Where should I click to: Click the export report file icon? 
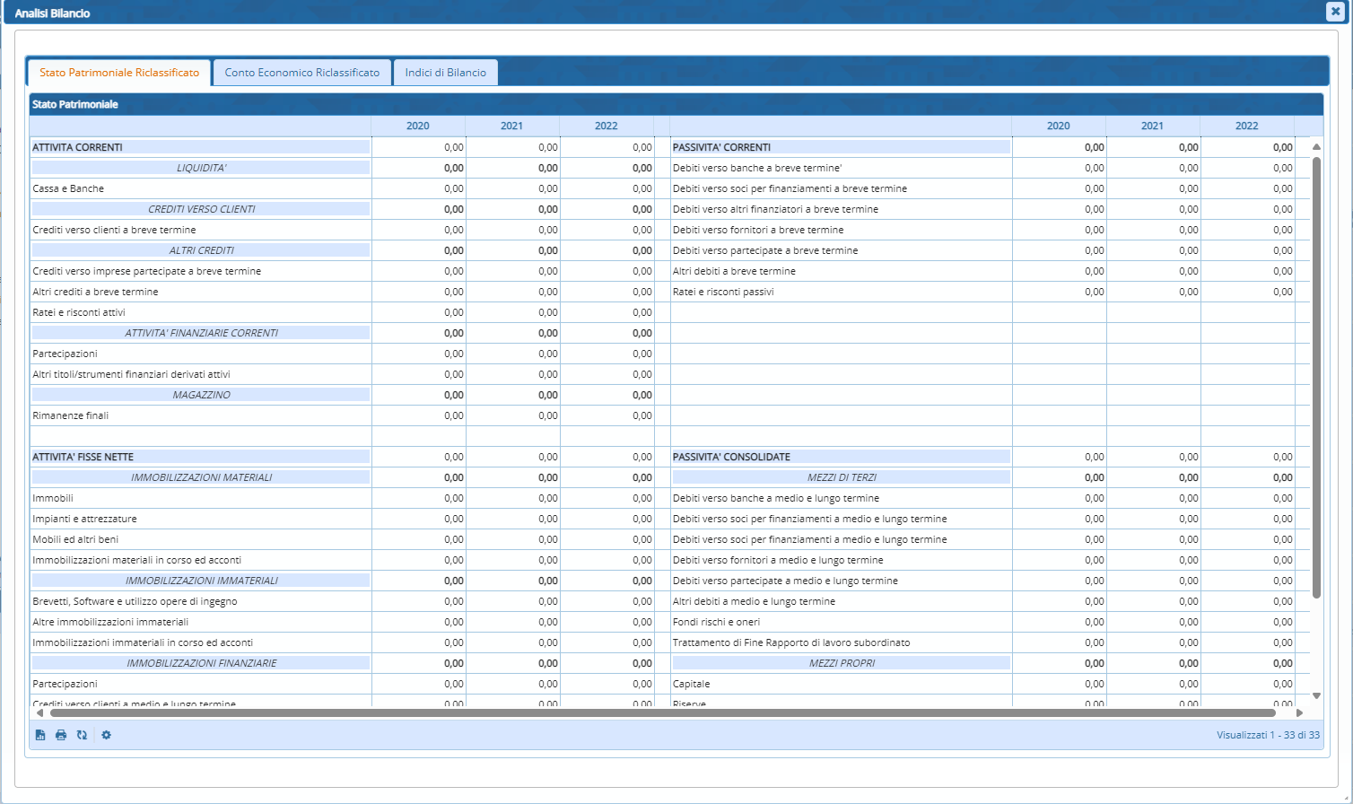tap(40, 735)
